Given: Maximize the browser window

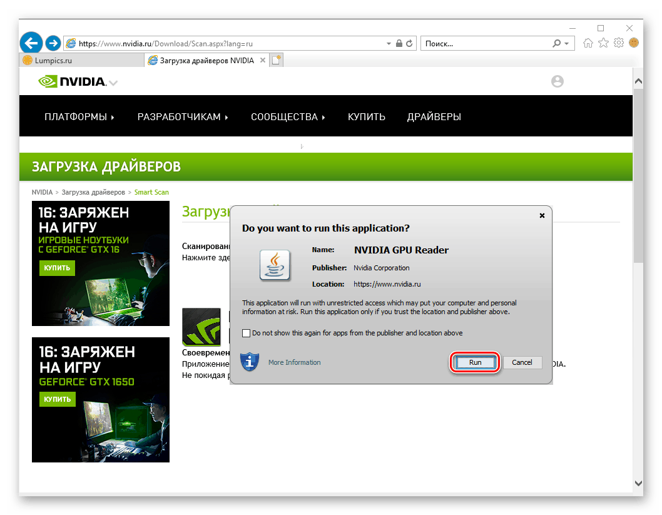Looking at the screenshot, I should [x=600, y=28].
